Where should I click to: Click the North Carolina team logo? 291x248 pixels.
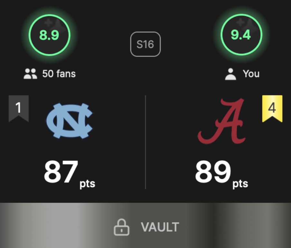pyautogui.click(x=69, y=120)
